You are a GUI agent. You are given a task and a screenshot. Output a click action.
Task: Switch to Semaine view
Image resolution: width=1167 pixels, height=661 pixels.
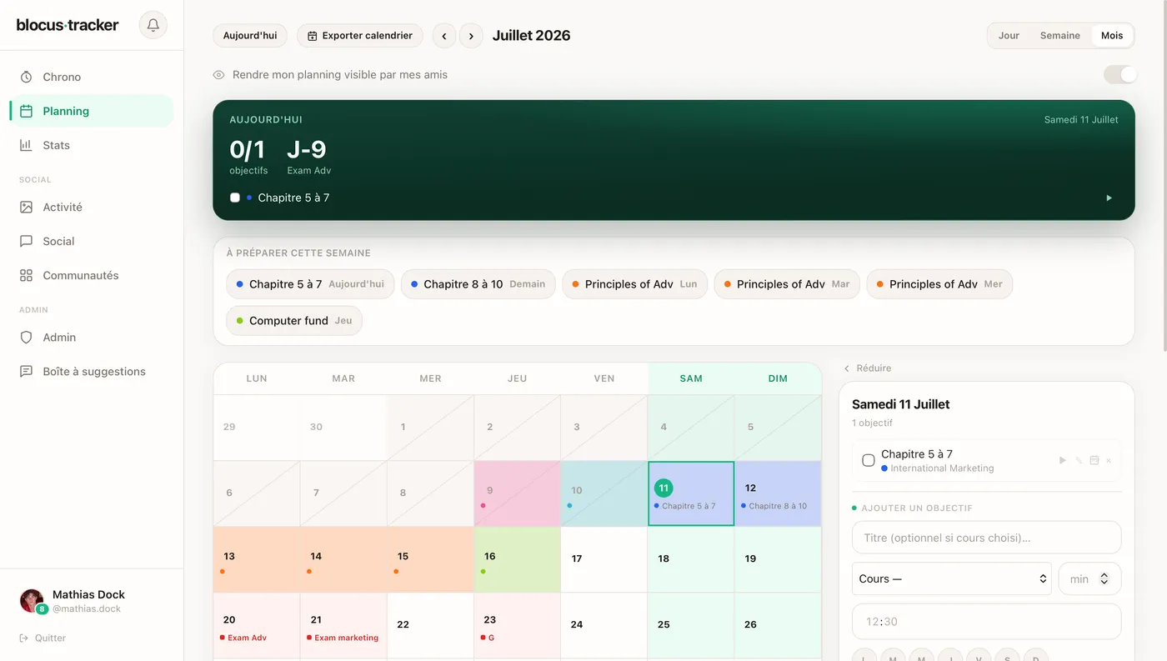(1059, 36)
